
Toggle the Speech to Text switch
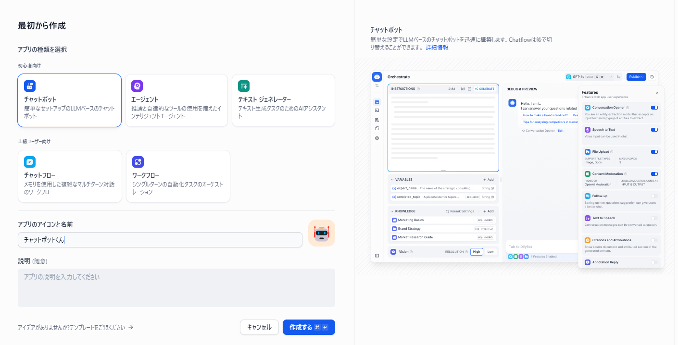click(x=654, y=130)
